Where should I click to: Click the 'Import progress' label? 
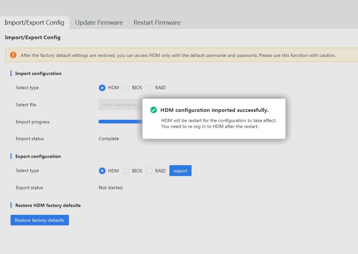click(x=33, y=122)
